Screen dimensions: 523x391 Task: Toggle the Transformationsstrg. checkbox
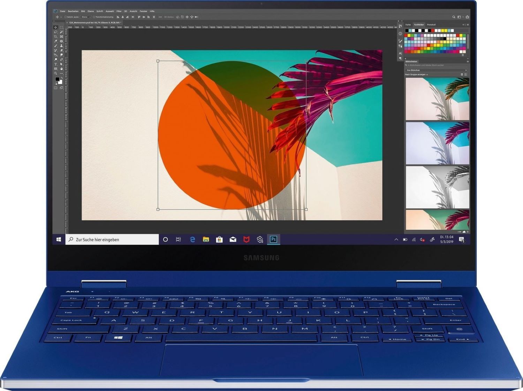tap(94, 16)
